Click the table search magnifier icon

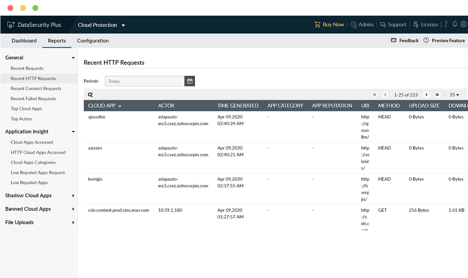tap(90, 95)
